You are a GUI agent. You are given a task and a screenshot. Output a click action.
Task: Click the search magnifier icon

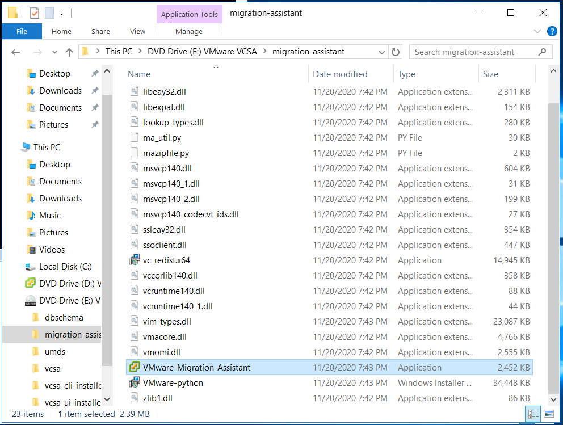pos(542,52)
